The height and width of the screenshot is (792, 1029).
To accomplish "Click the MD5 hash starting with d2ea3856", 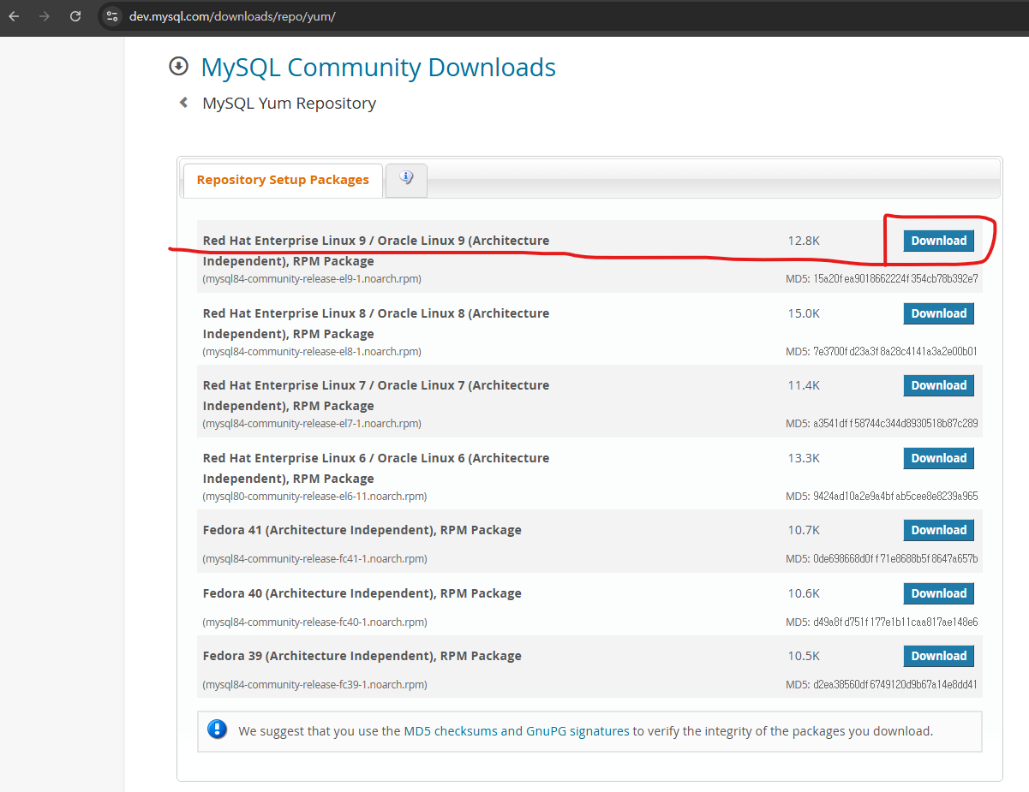I will pyautogui.click(x=895, y=685).
